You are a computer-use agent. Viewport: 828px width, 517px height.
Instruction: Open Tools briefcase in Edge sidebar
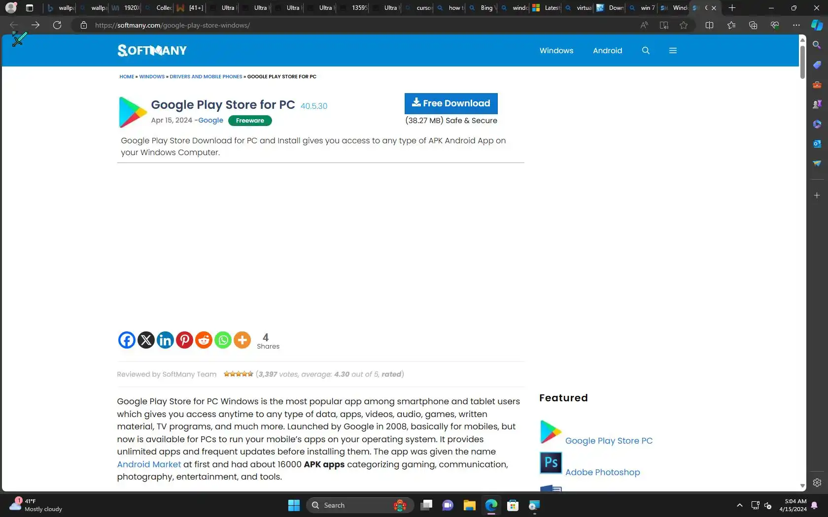[x=817, y=85]
